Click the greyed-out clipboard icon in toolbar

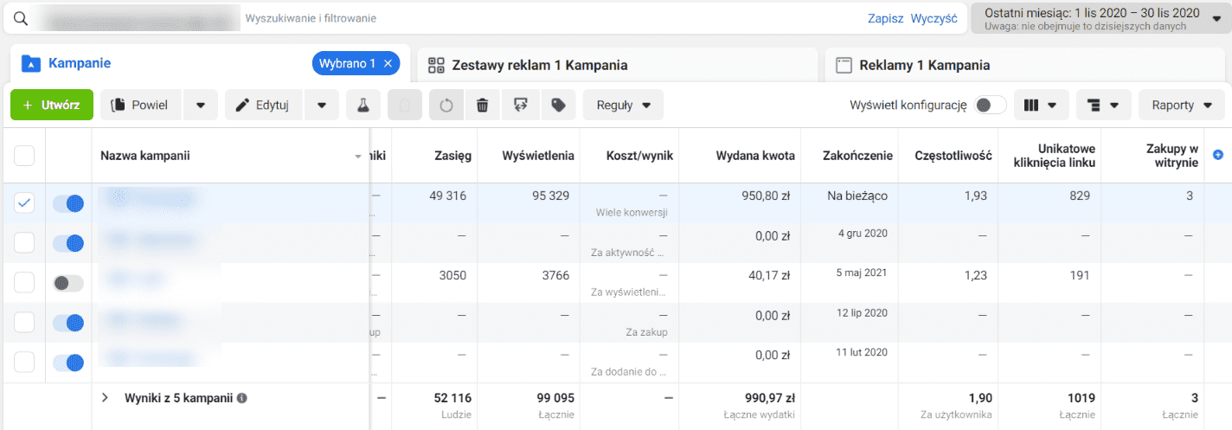coord(405,106)
